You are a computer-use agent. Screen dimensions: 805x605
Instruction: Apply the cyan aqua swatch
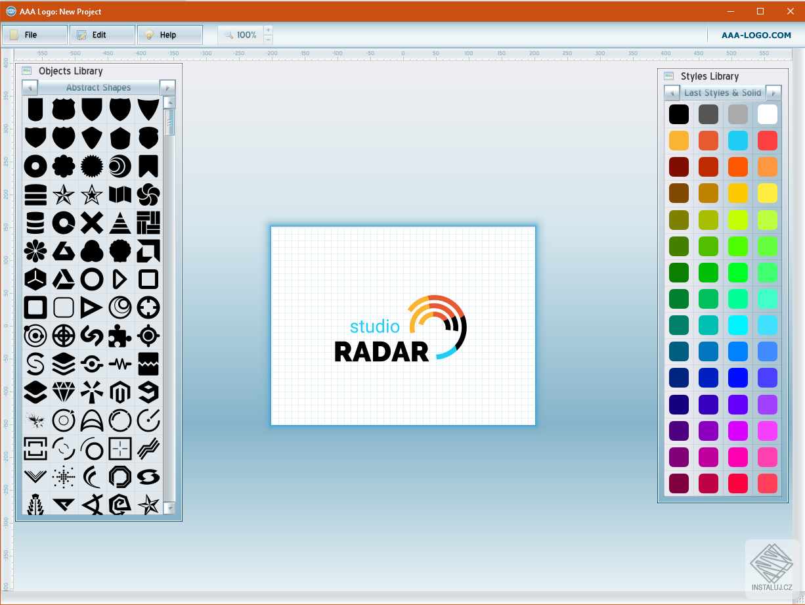point(738,325)
